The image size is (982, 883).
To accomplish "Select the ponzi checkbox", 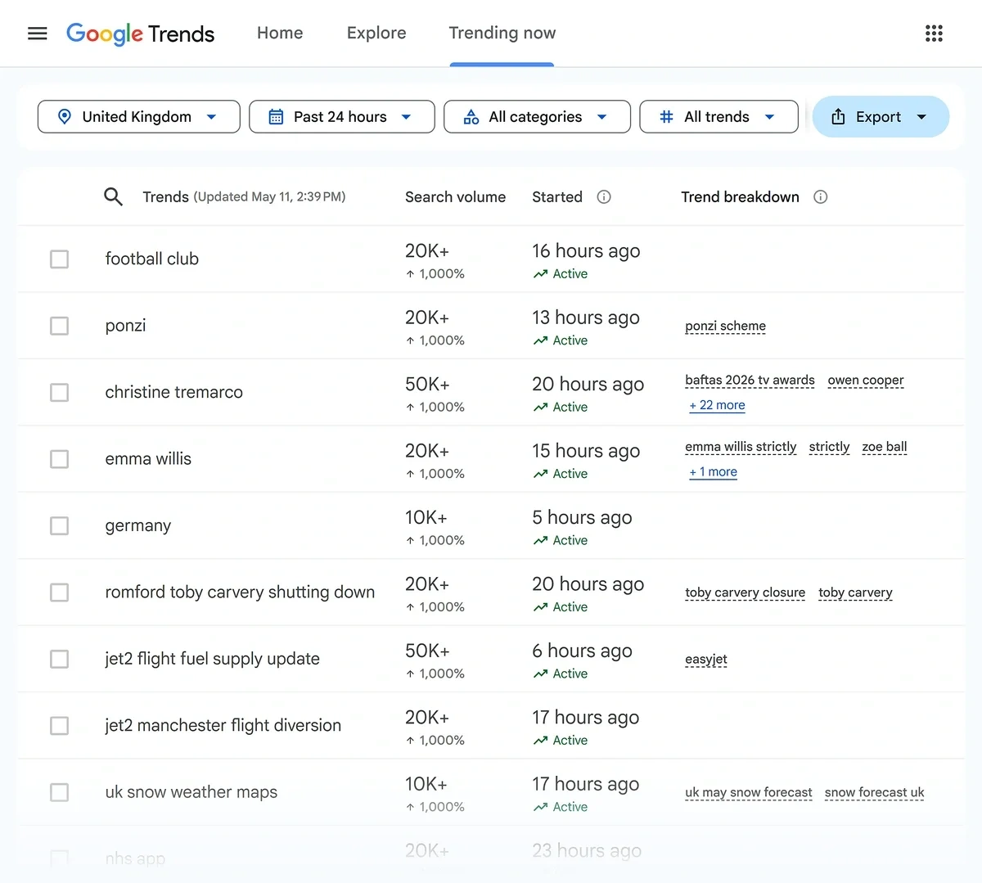I will [59, 326].
